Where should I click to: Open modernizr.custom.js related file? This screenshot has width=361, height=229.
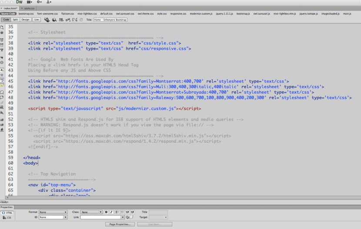(201, 14)
